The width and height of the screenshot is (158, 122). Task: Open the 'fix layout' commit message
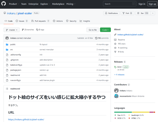43,45
